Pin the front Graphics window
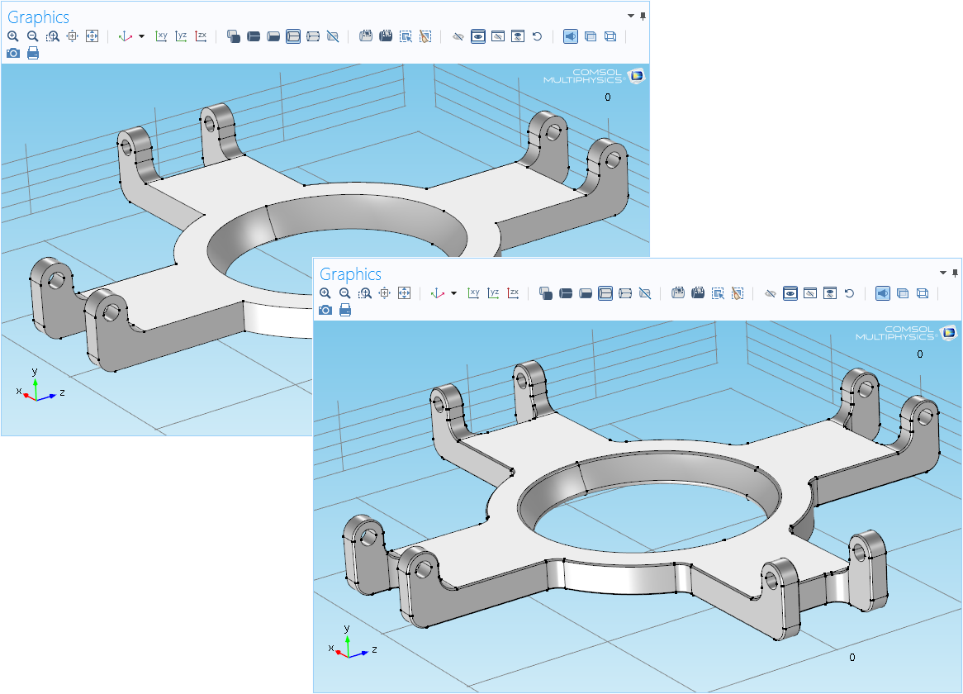This screenshot has width=963, height=694. coord(955,273)
